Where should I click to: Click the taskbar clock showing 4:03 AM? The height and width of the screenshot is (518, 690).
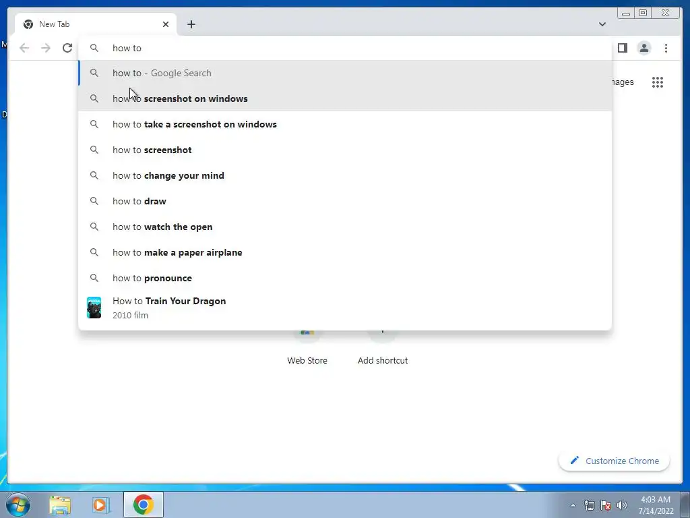point(656,505)
